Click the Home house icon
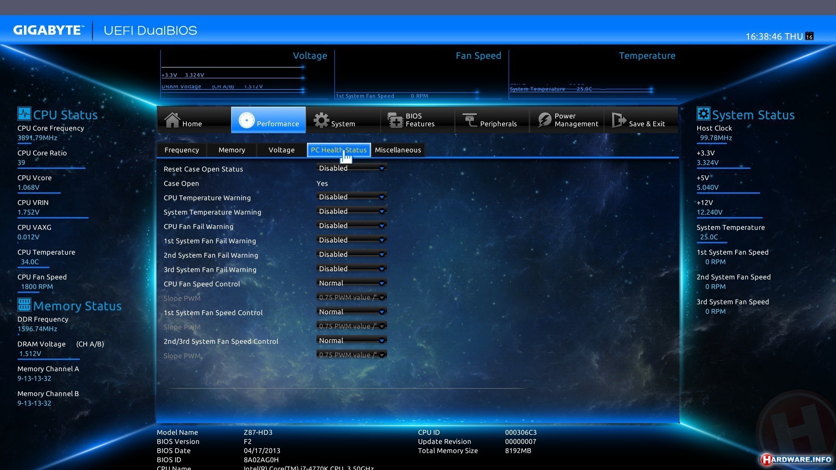The image size is (836, 470). pos(172,120)
